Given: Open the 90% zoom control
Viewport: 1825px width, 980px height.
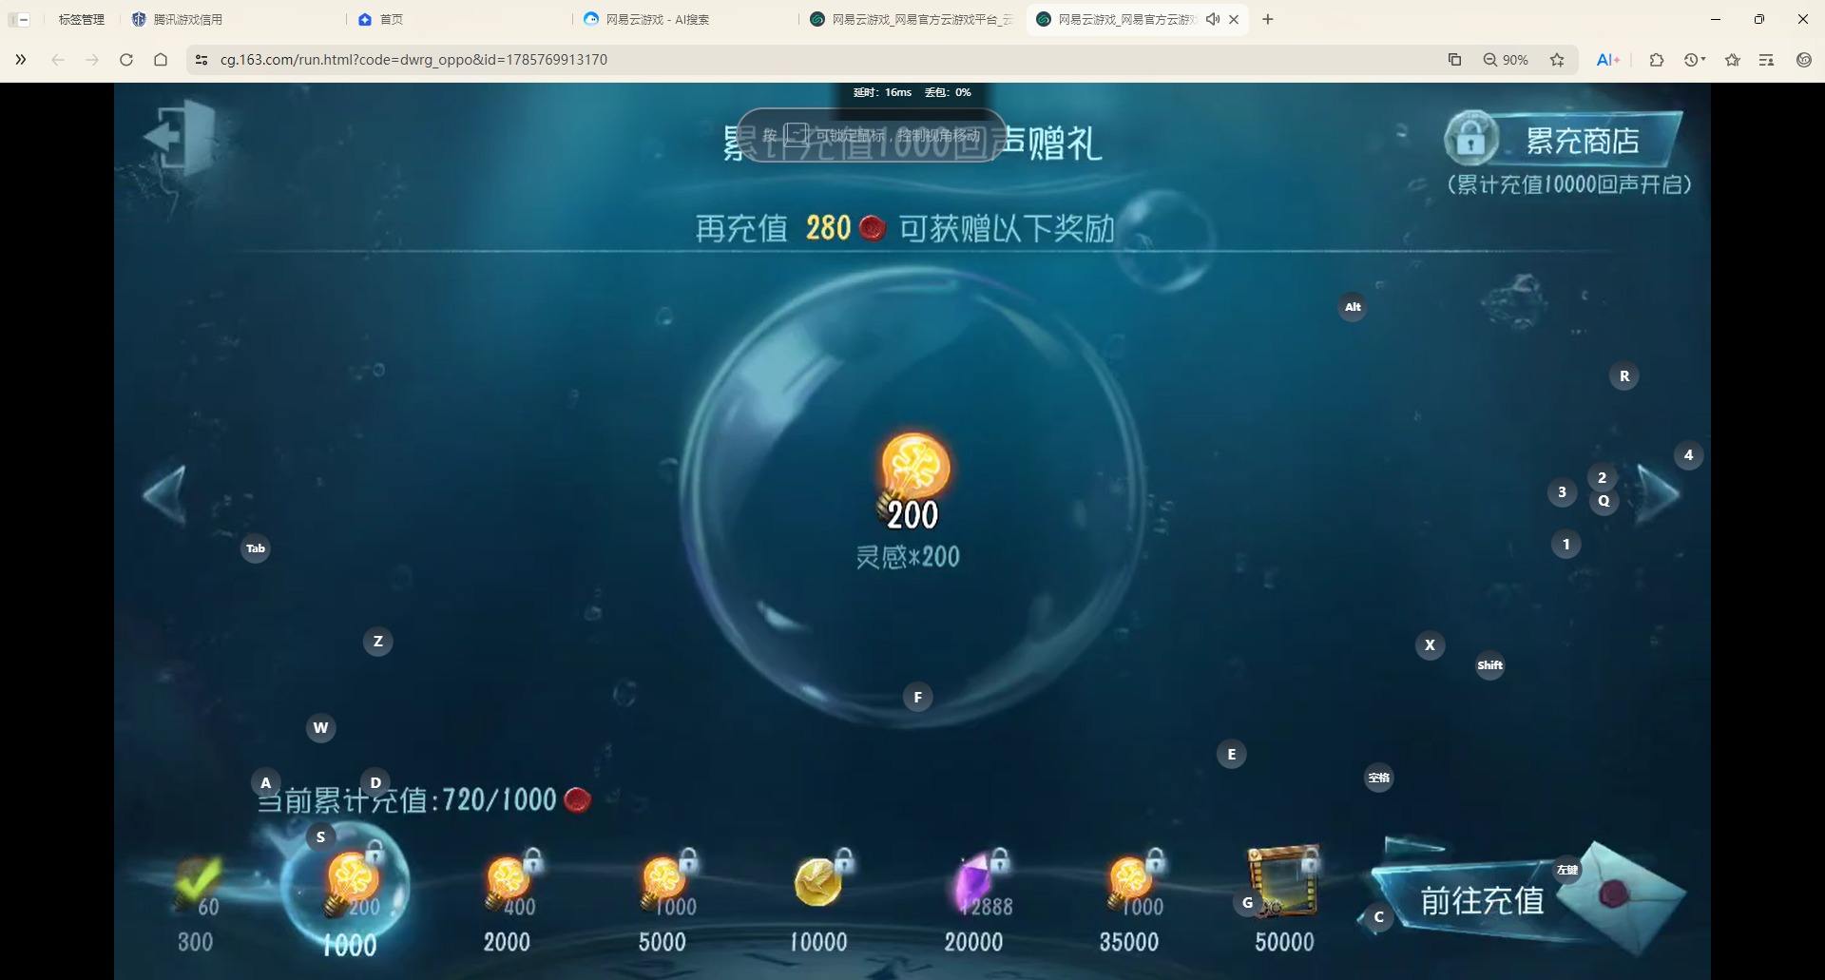Looking at the screenshot, I should 1506,60.
